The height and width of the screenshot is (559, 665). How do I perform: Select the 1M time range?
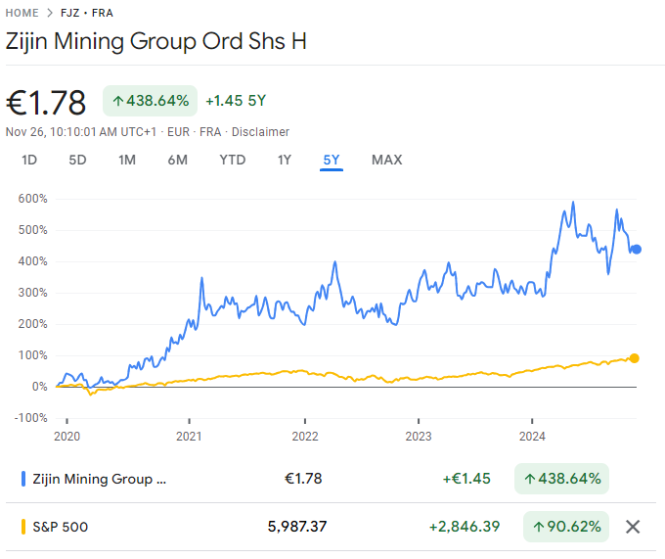pyautogui.click(x=127, y=160)
